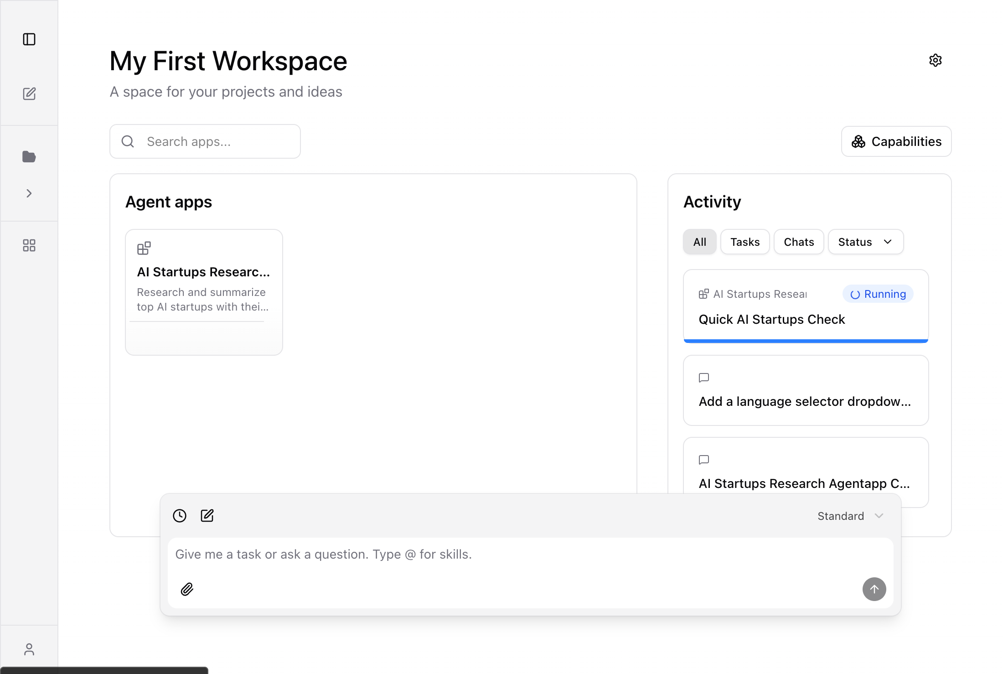Open the Standard model dropdown

coord(849,516)
